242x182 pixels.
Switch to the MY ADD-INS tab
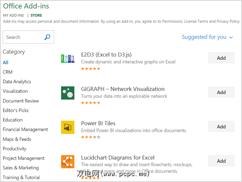click(x=14, y=15)
